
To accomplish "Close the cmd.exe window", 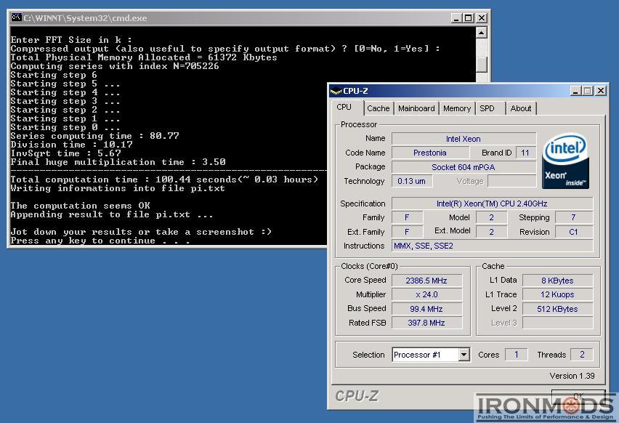I will [x=481, y=17].
